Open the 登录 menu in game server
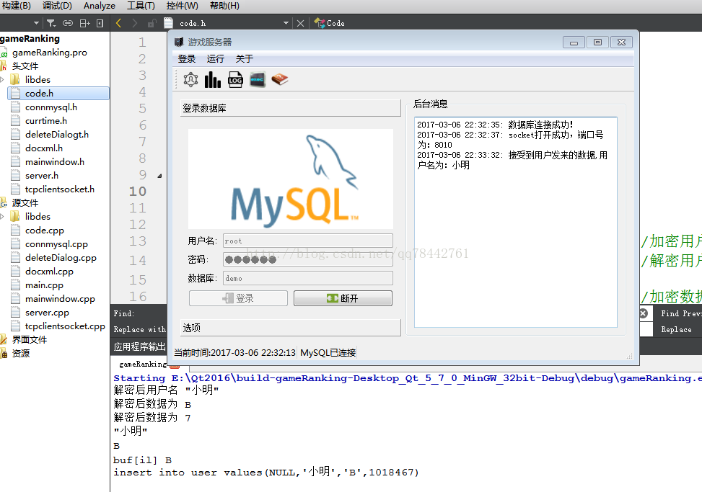Image resolution: width=702 pixels, height=492 pixels. point(187,59)
